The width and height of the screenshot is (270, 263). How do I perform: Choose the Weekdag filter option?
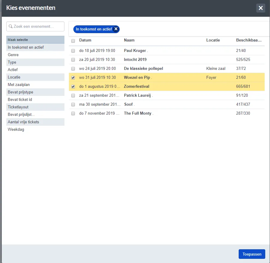pyautogui.click(x=35, y=130)
